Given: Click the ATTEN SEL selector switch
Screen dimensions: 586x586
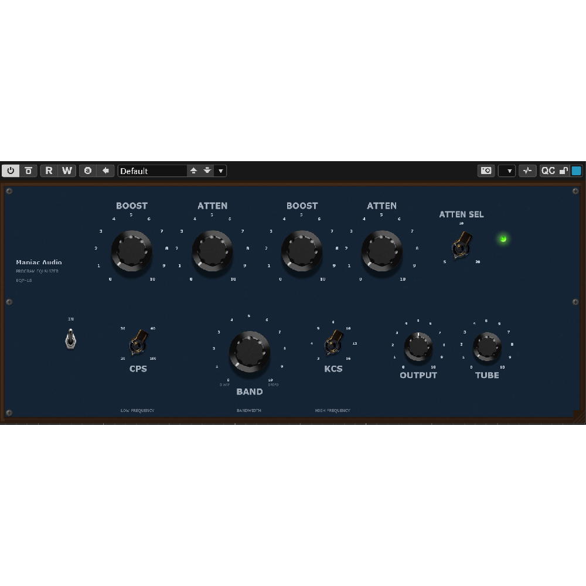Looking at the screenshot, I should click(x=462, y=245).
